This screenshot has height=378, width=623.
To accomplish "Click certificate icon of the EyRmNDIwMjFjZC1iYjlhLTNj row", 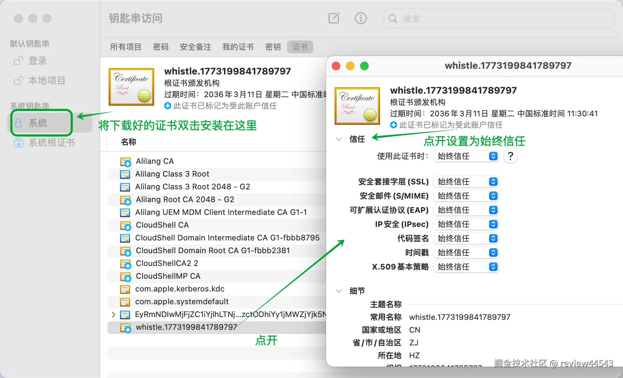I will coord(125,315).
